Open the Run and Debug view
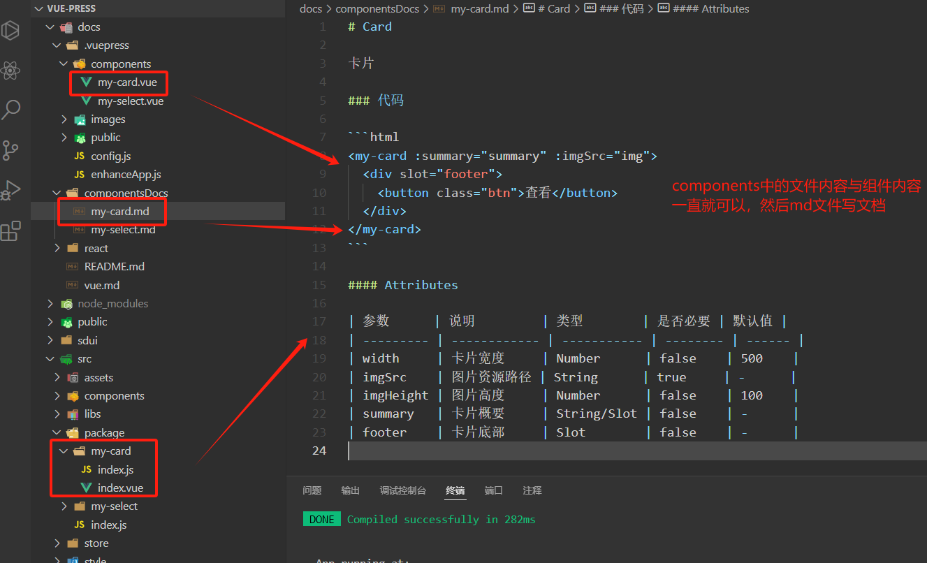Screen dimensions: 927x563 (10, 190)
